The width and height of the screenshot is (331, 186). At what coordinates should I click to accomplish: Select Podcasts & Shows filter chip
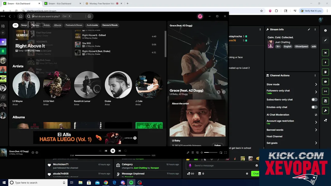[74, 25]
